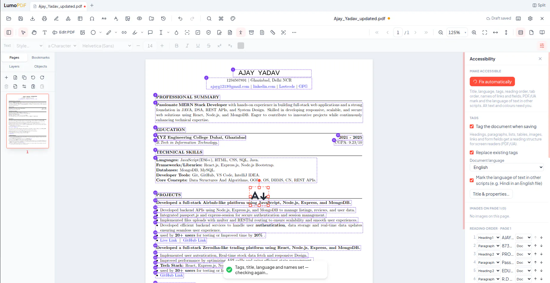The image size is (550, 283).
Task: Open the 125% zoom level dropdown
Action: [457, 32]
